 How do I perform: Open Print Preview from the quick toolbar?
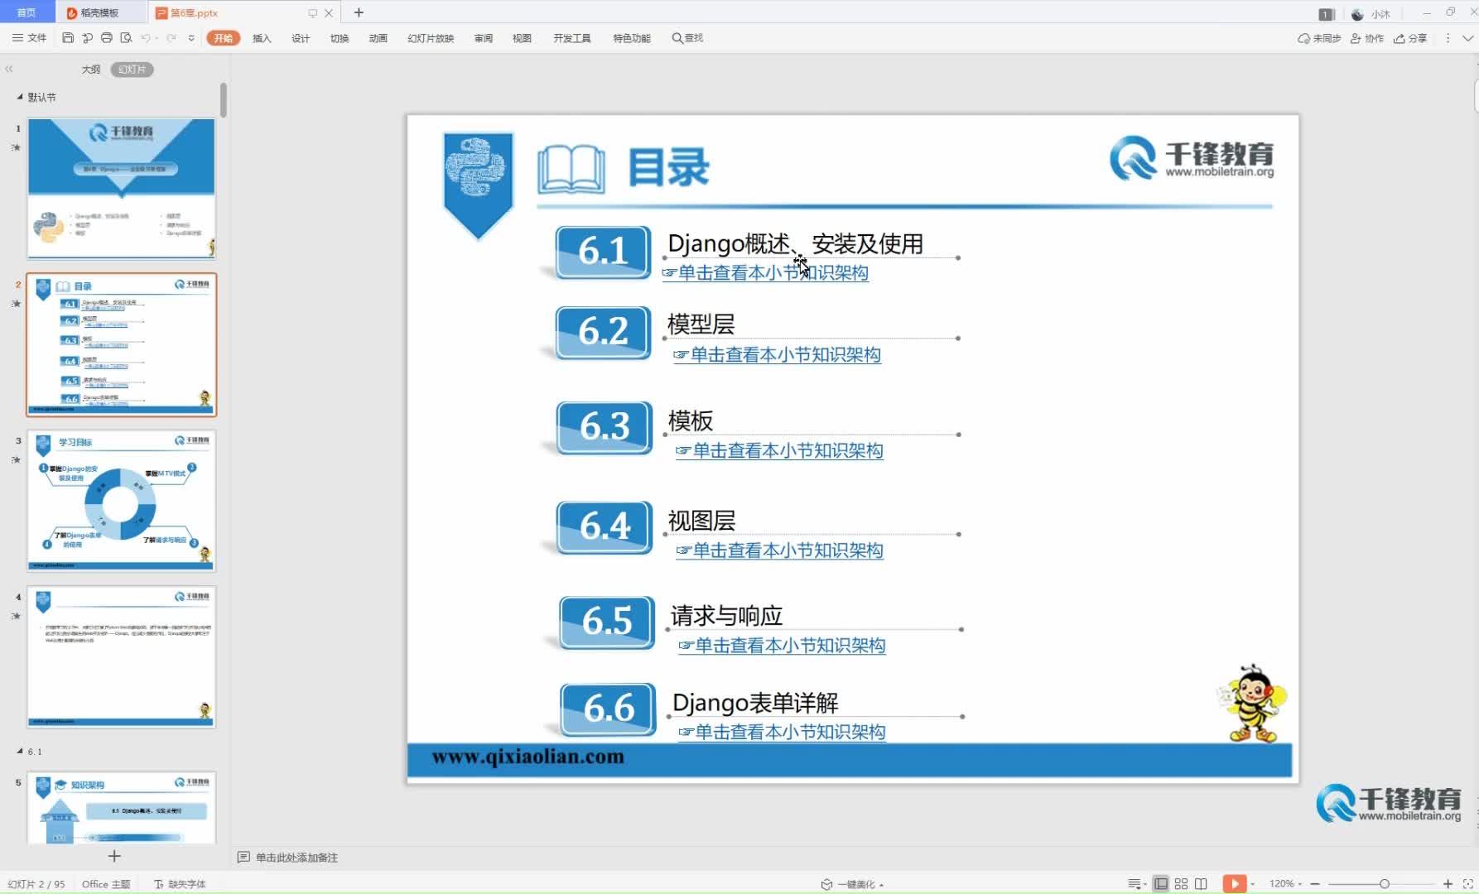click(126, 38)
